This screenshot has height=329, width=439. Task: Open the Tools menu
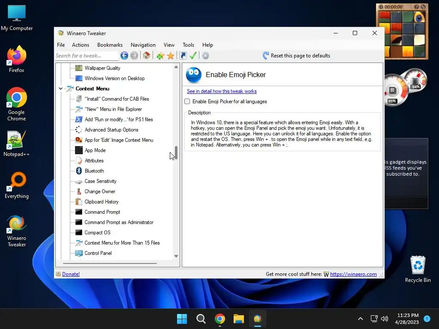point(189,45)
